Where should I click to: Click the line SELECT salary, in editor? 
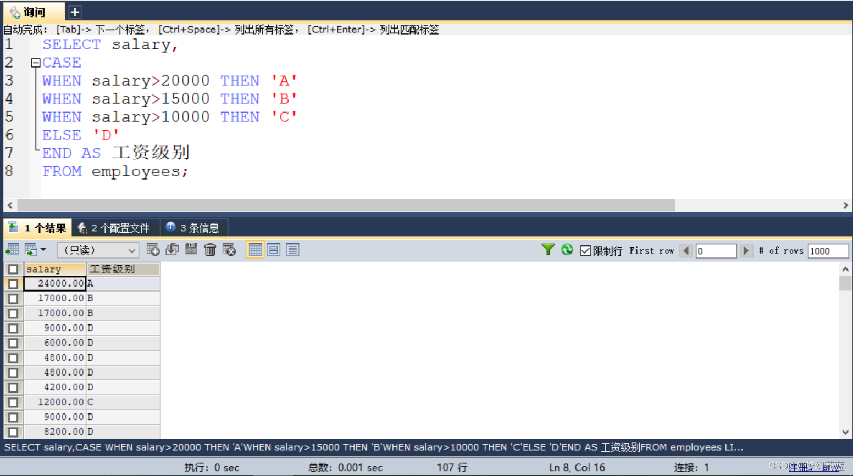click(110, 45)
